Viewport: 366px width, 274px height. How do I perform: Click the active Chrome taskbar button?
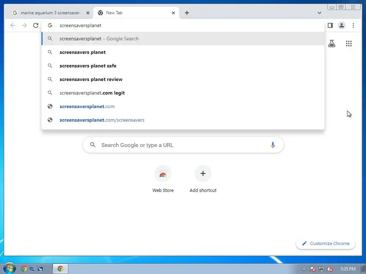pos(60,269)
